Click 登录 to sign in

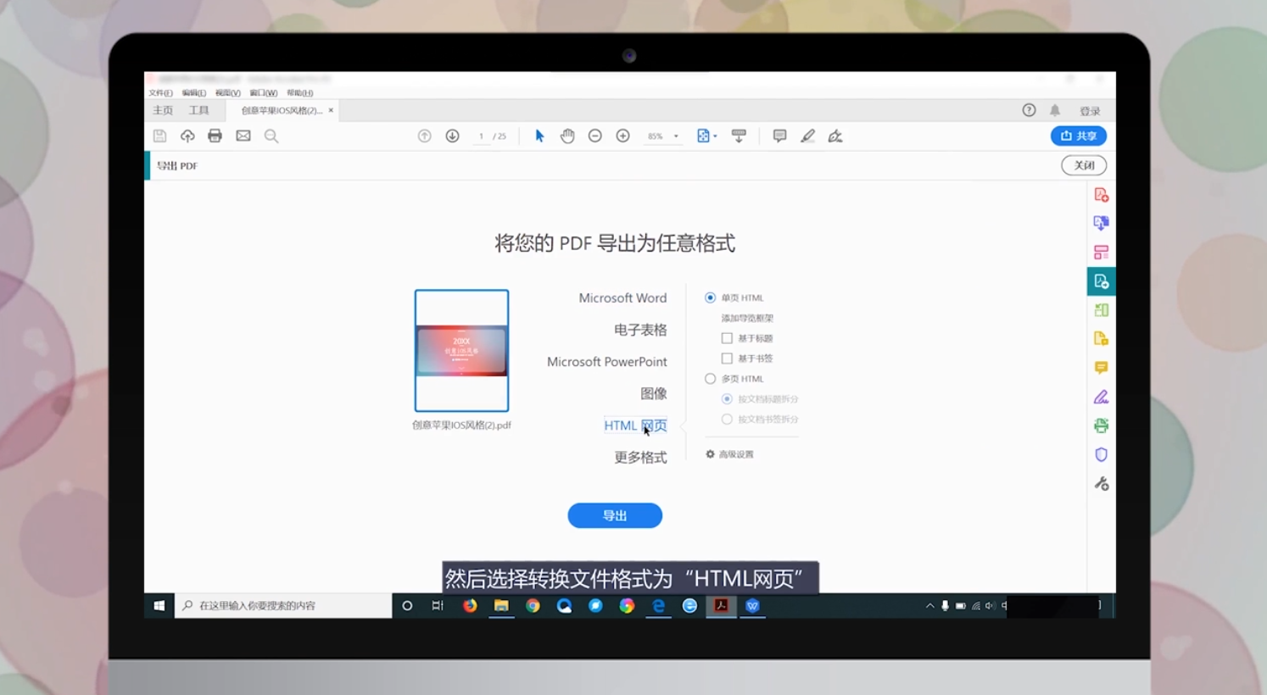[1090, 111]
